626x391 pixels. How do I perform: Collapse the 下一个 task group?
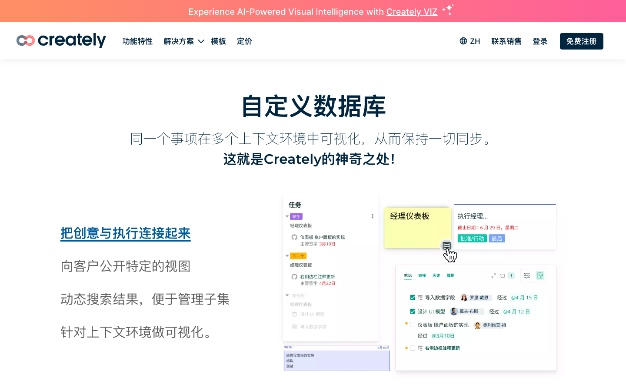287,255
